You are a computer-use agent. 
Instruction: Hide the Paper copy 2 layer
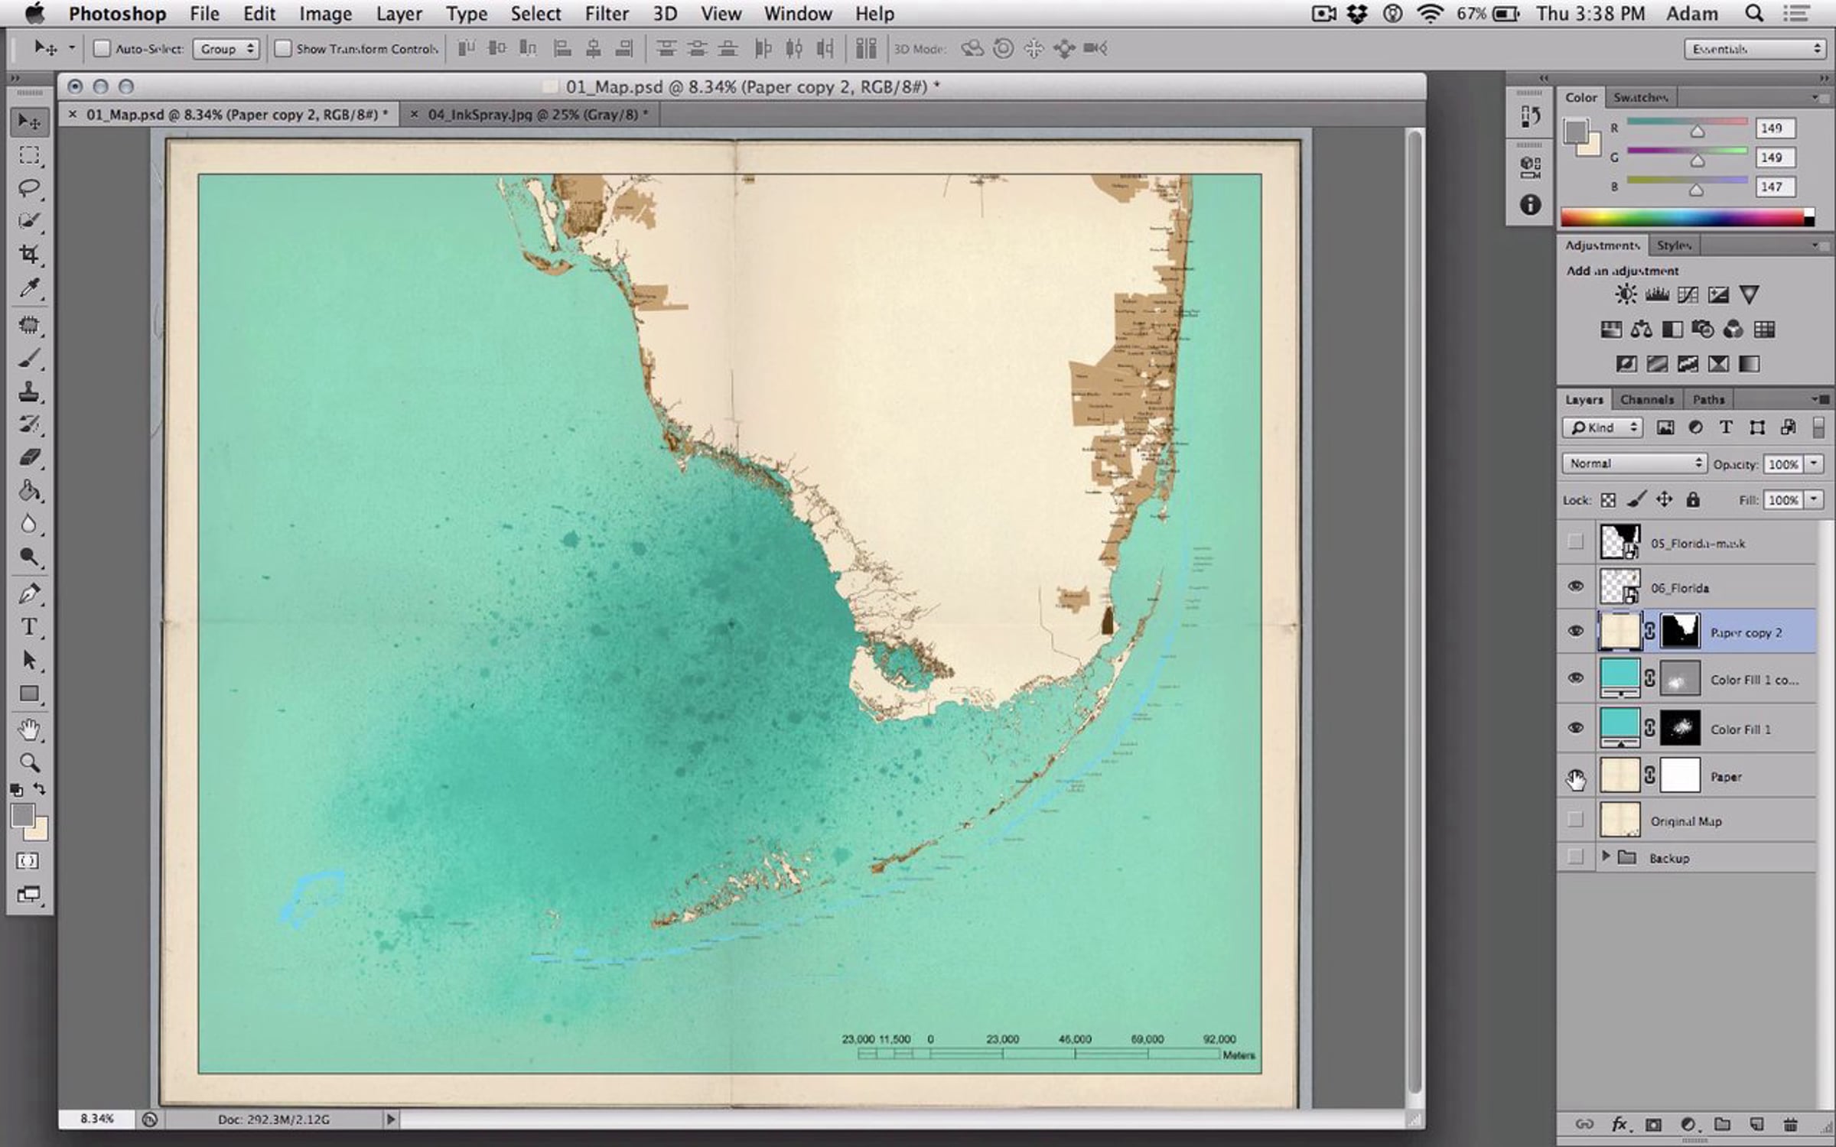click(1575, 632)
